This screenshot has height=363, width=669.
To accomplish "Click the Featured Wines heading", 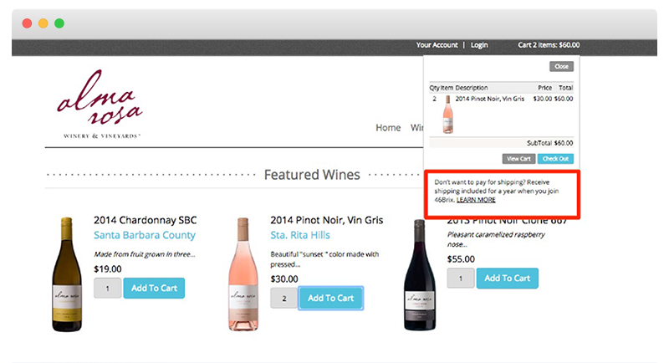I will click(312, 175).
